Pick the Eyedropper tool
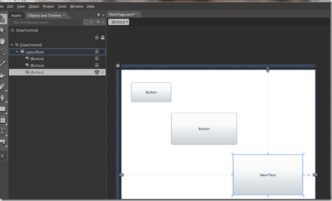332x201 pixels. point(3,64)
